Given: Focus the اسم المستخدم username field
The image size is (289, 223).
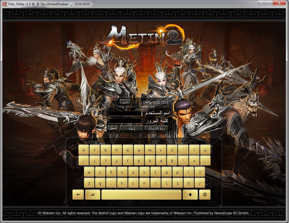Looking at the screenshot, I should point(126,113).
